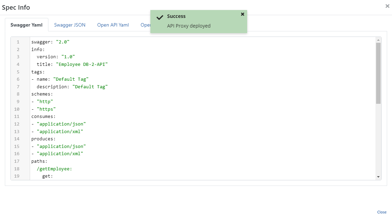
Task: Click the Success checkmark icon
Action: coord(160,18)
